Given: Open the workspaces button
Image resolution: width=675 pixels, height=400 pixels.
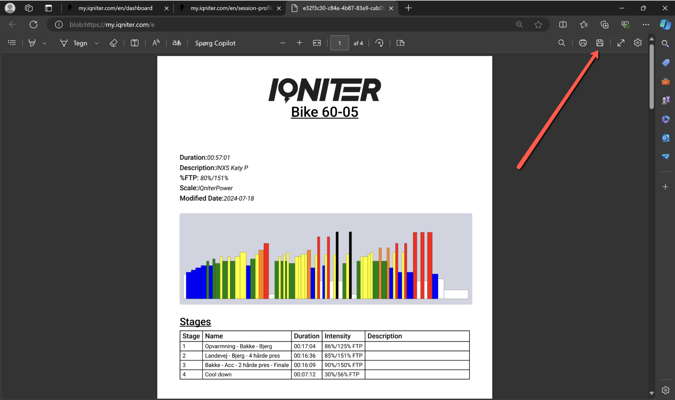Looking at the screenshot, I should click(x=29, y=8).
